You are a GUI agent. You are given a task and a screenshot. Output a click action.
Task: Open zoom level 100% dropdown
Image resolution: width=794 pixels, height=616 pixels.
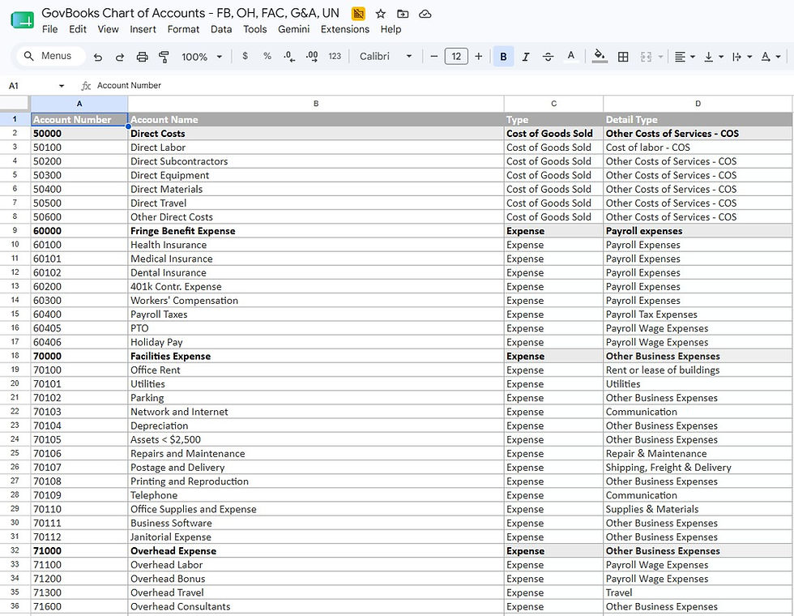click(x=202, y=57)
